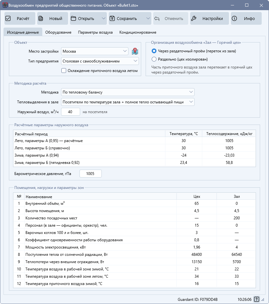Click the simultaneity coefficient cell 0,8
Screen dimensions: 269x304
197,240
